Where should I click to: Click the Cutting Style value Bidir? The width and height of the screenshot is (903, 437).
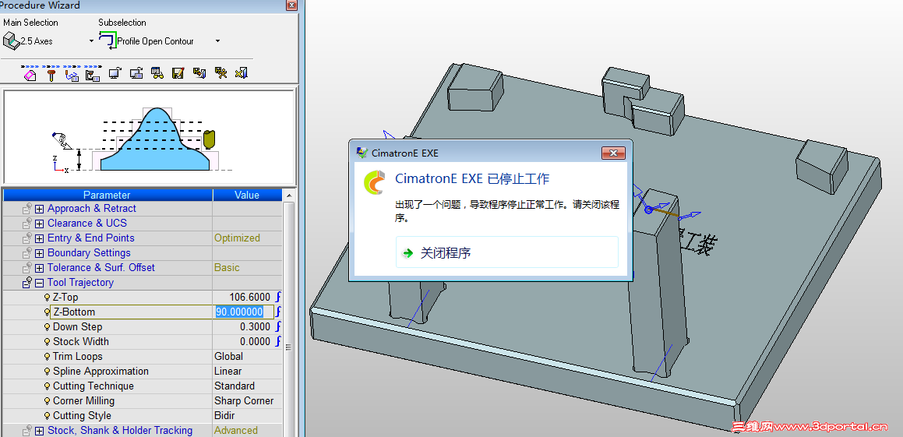coord(225,416)
